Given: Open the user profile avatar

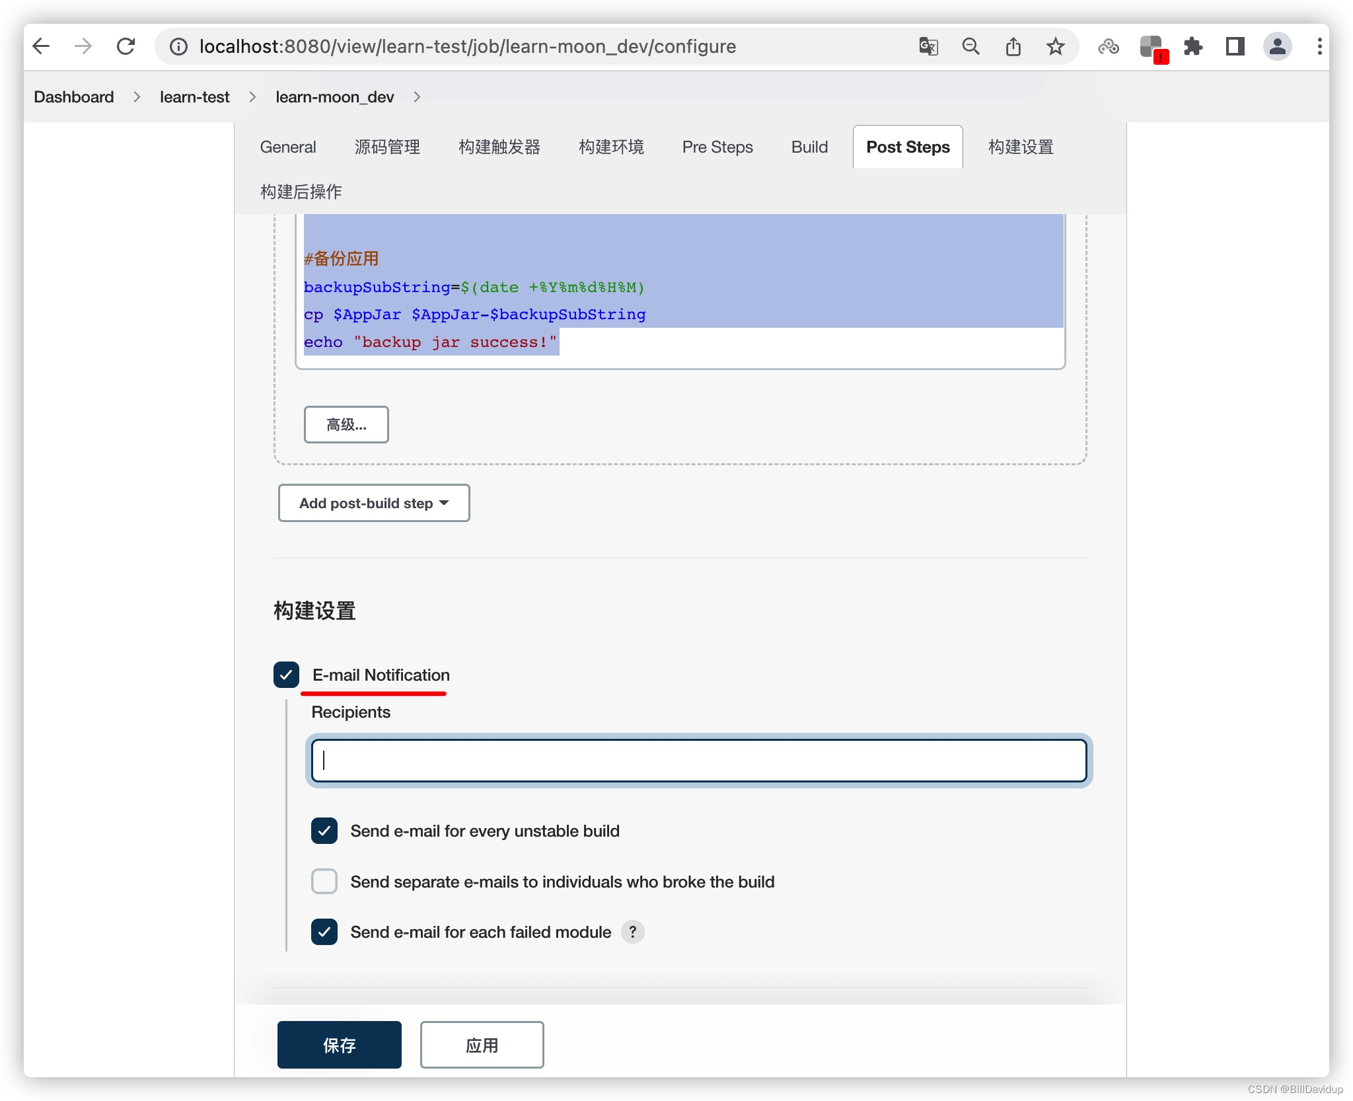Looking at the screenshot, I should point(1277,46).
